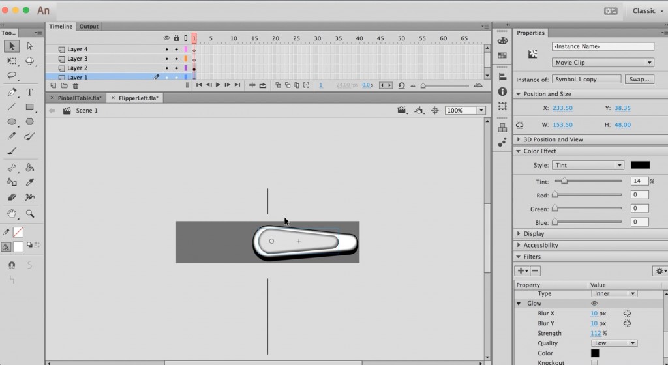Click the filter options gear button
Image resolution: width=668 pixels, height=365 pixels.
point(660,271)
